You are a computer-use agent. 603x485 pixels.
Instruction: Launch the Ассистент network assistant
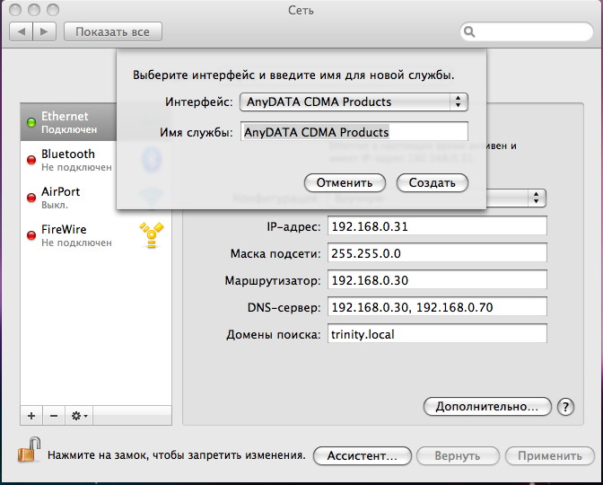coord(362,455)
